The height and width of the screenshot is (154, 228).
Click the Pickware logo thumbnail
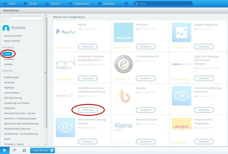[123, 32]
